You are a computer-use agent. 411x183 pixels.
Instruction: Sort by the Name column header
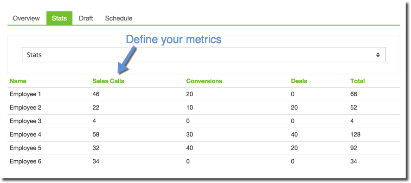tap(18, 81)
